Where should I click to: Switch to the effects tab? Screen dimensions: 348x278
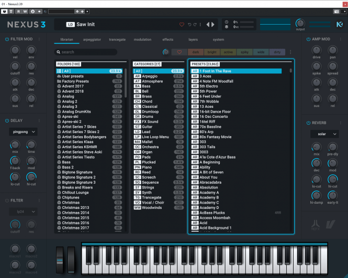point(168,39)
